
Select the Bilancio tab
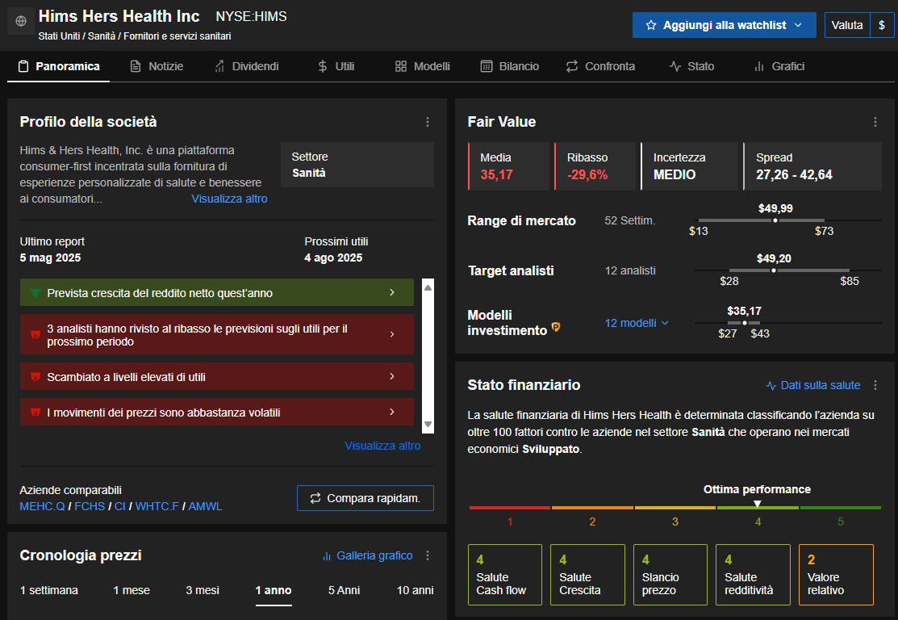(x=510, y=66)
